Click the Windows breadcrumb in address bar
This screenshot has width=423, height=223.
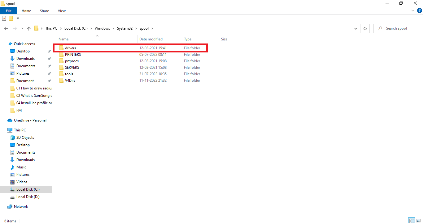102,28
